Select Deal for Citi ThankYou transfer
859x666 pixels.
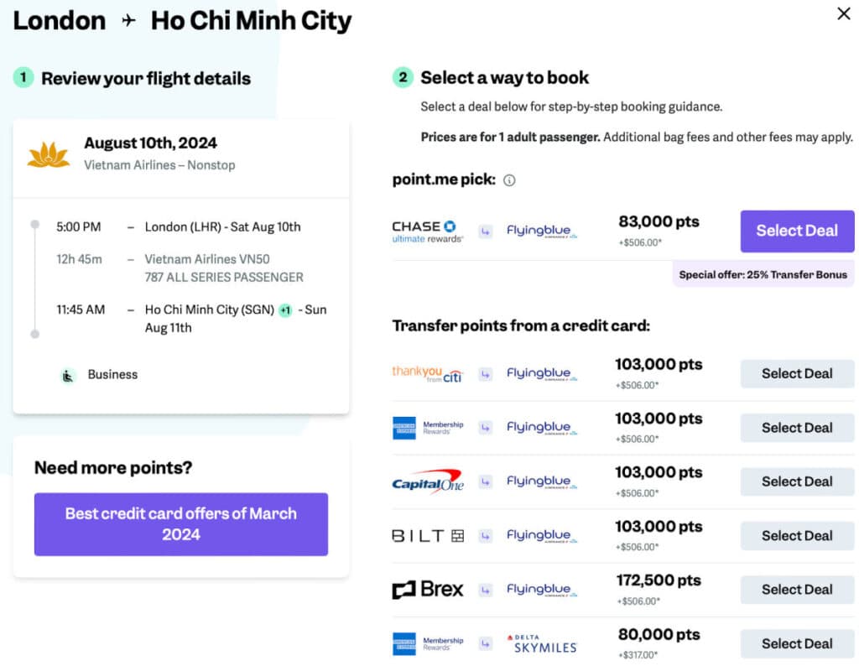(x=796, y=374)
